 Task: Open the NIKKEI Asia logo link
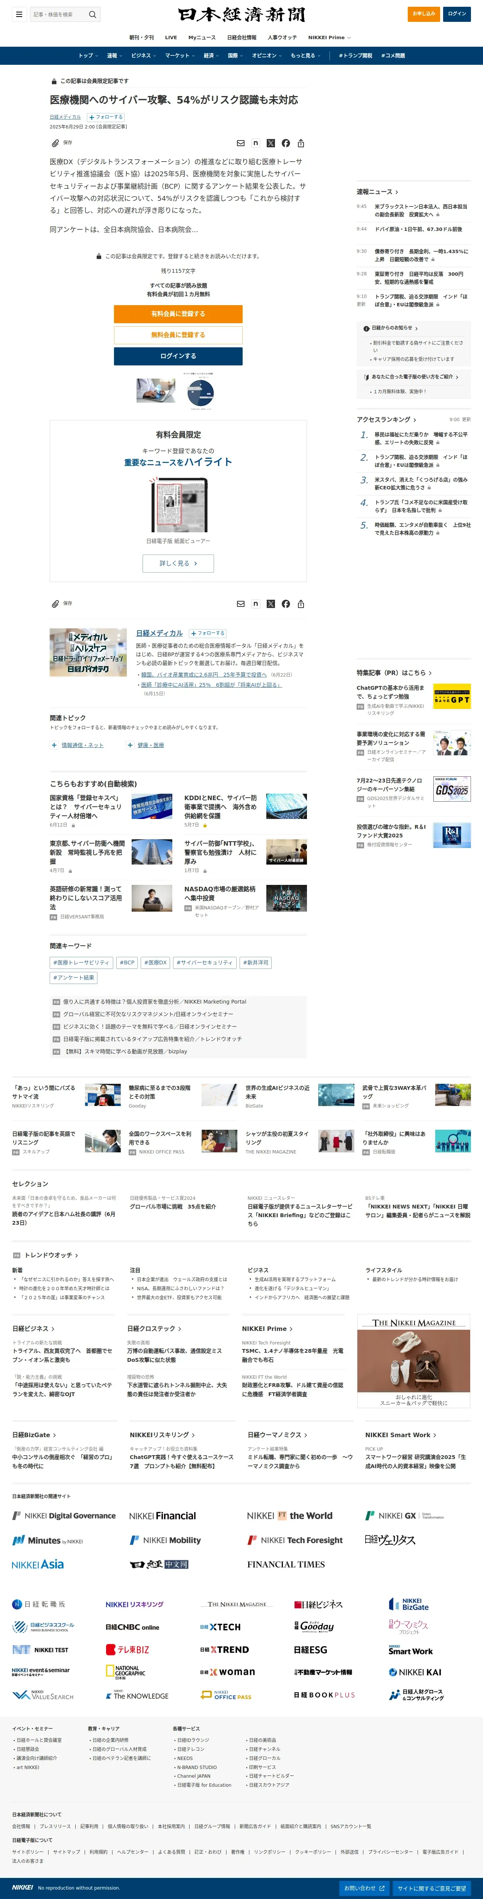38,1564
